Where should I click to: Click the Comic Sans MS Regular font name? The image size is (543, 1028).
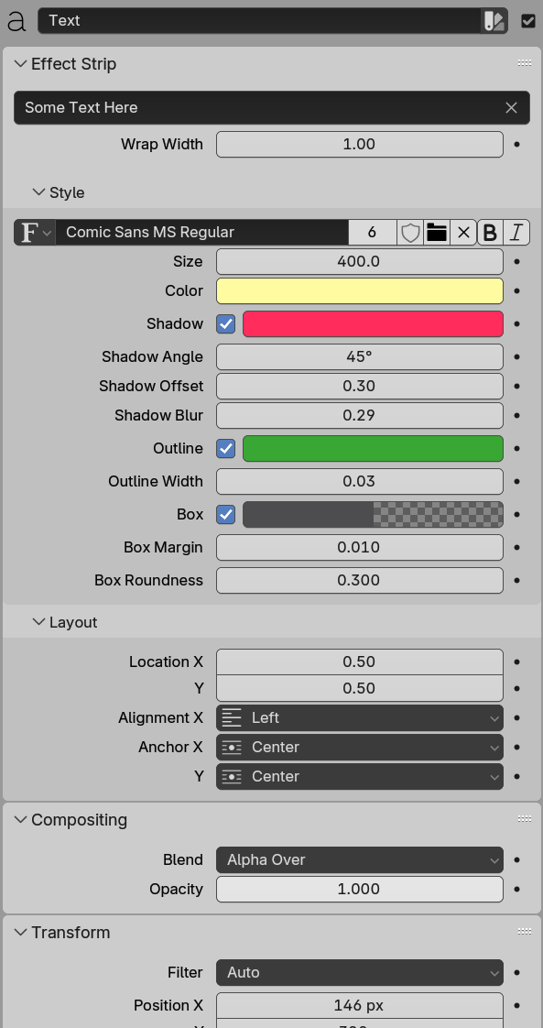coord(201,232)
